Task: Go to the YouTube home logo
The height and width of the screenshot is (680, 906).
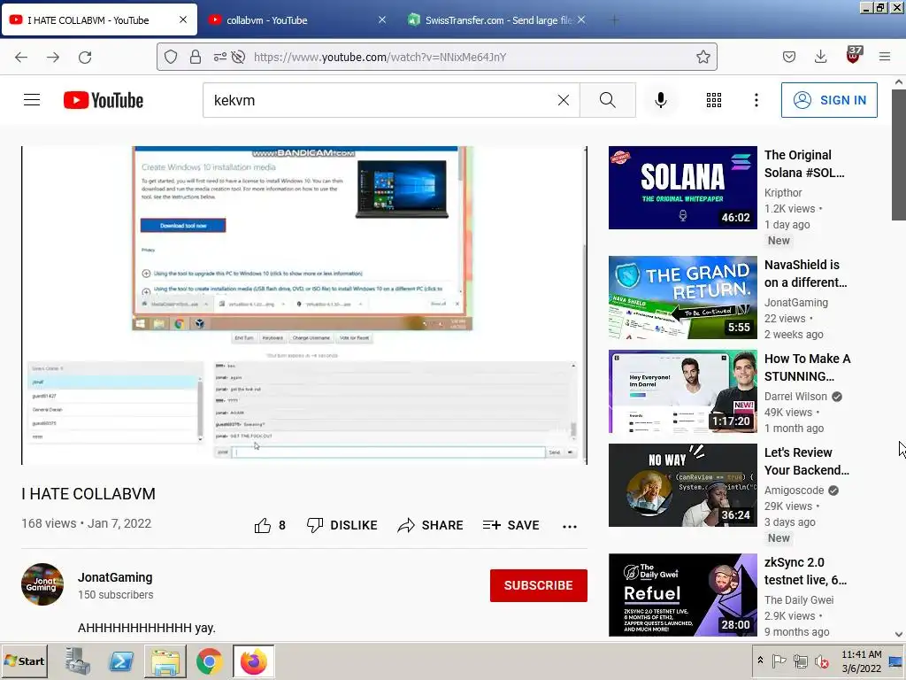Action: [x=104, y=100]
